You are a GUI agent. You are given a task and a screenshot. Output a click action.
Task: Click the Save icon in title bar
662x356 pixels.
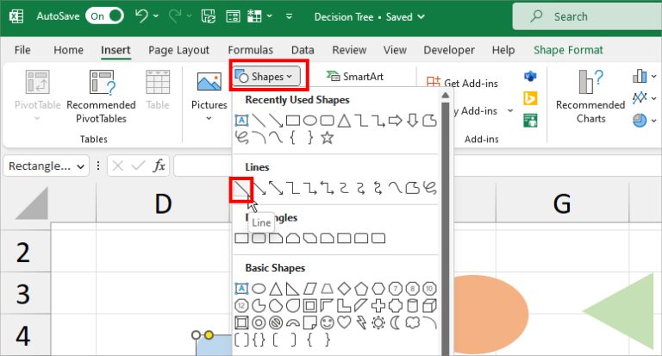(x=208, y=16)
